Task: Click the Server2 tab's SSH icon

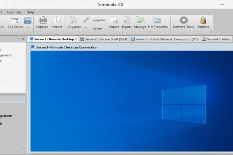Action: [x=82, y=39]
